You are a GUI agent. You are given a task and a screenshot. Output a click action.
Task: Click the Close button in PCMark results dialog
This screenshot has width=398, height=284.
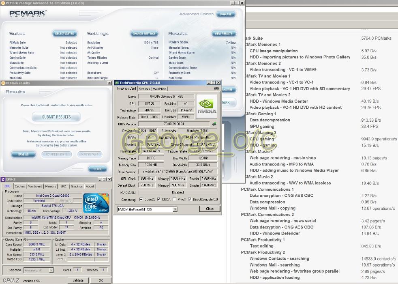tap(98, 169)
